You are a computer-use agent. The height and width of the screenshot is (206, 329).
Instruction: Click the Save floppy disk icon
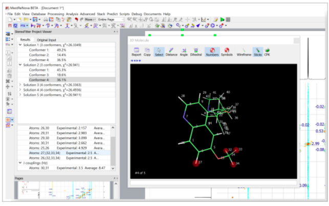[35, 19]
